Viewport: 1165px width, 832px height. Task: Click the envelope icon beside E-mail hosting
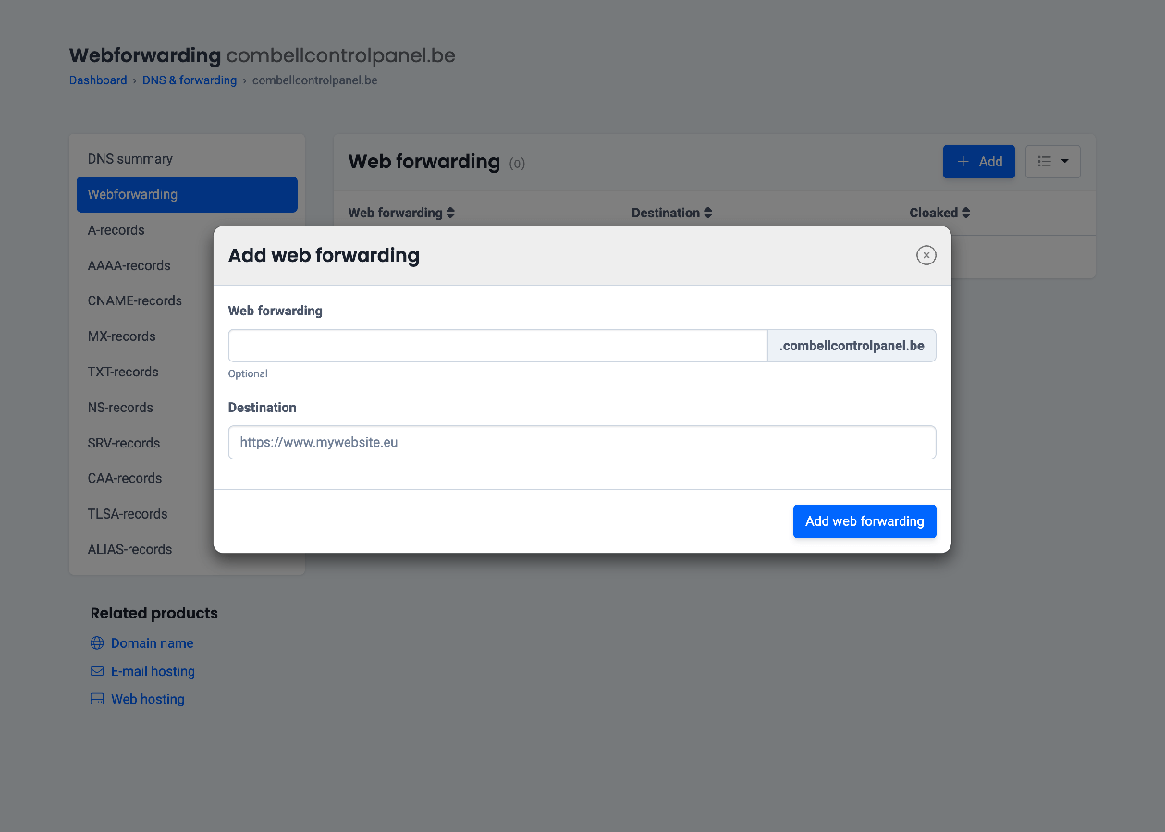[97, 671]
